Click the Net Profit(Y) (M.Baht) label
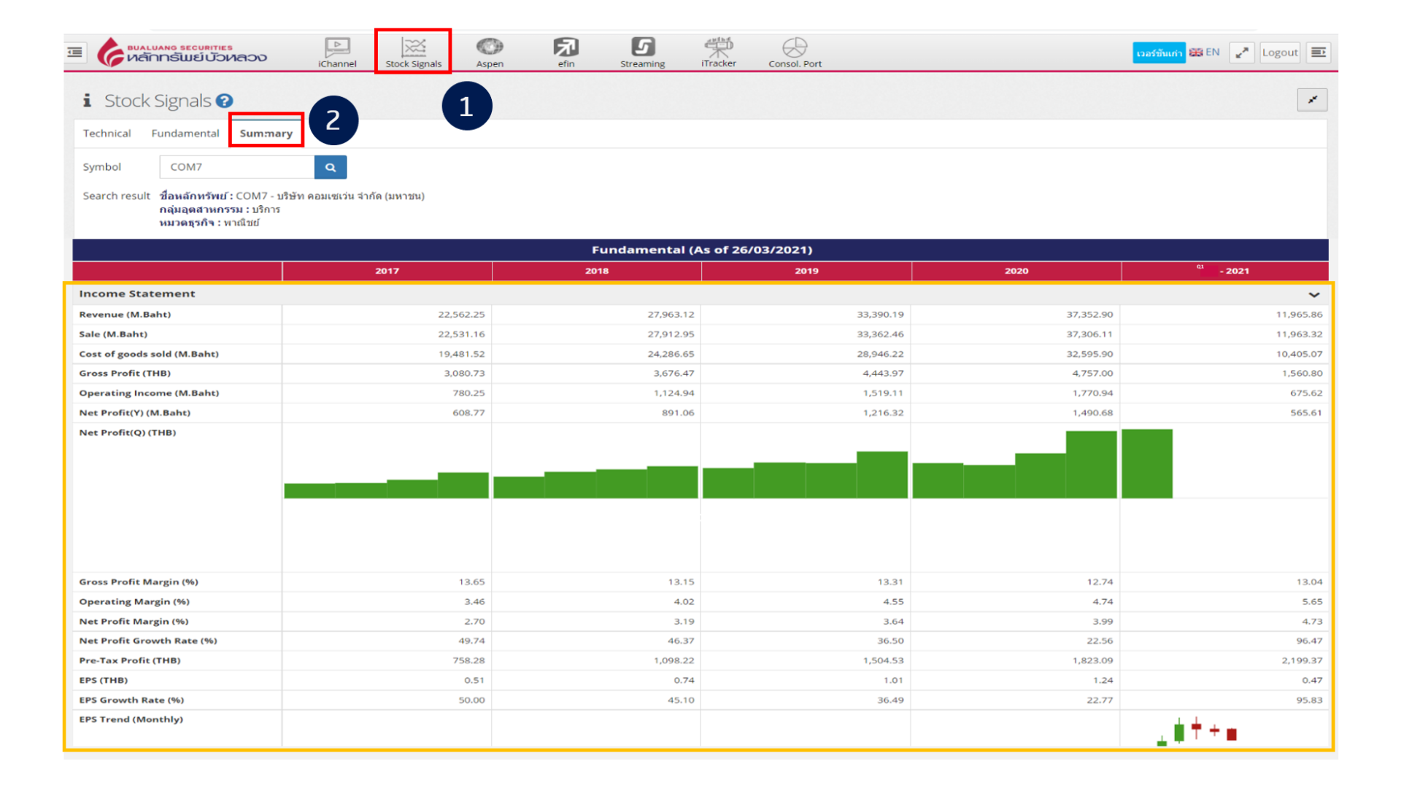This screenshot has height=788, width=1401. (135, 412)
